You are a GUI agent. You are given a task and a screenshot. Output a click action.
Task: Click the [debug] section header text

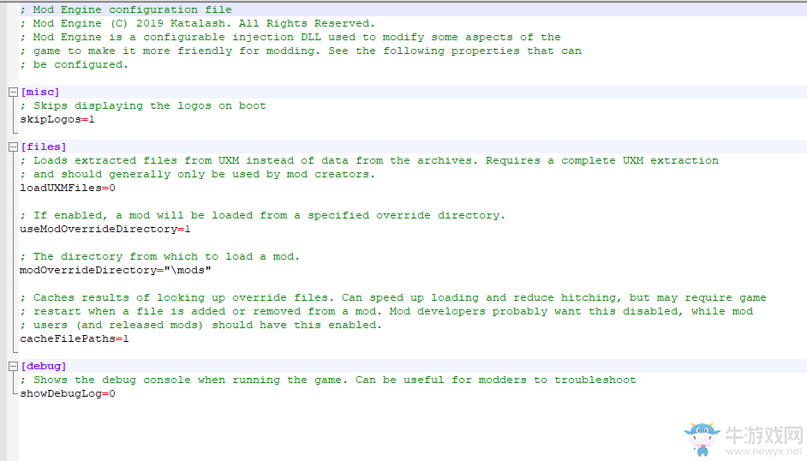(x=44, y=367)
